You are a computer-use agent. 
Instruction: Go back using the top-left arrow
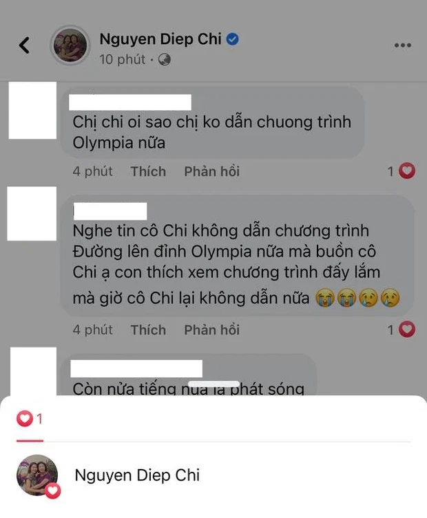click(x=24, y=45)
